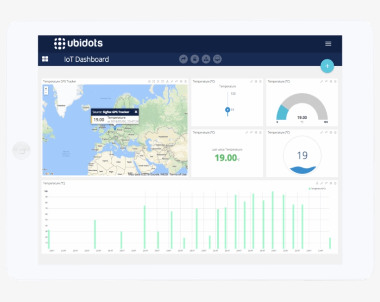Open the Terms of Use link on the map
The width and height of the screenshot is (380, 302).
(x=180, y=174)
